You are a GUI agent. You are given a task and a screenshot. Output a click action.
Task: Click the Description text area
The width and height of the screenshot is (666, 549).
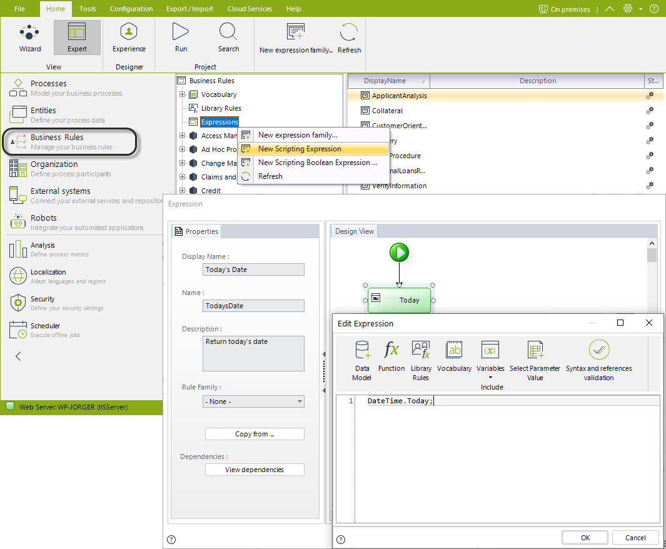pyautogui.click(x=253, y=353)
